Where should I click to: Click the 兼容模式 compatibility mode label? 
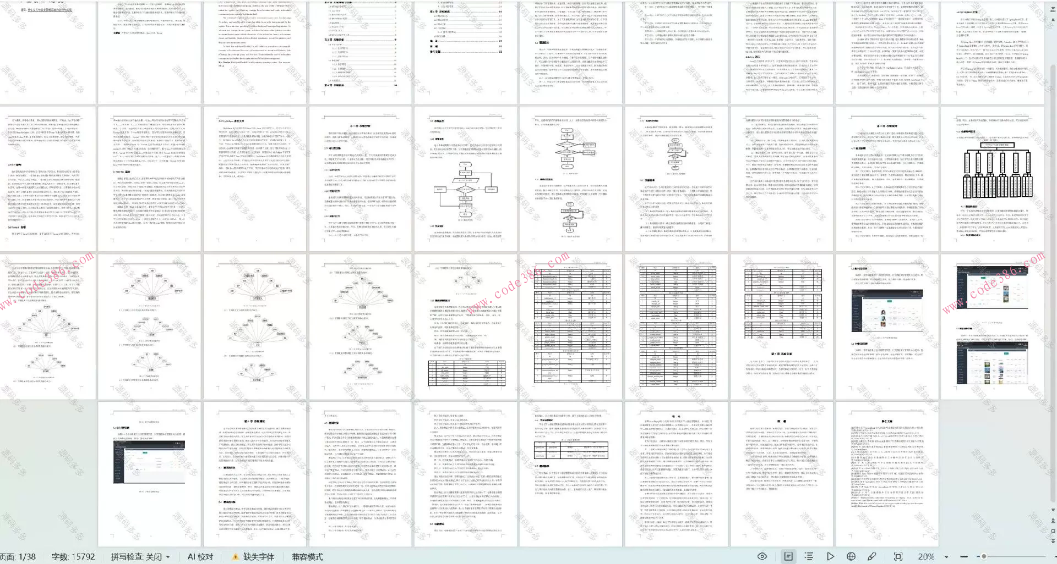(307, 557)
